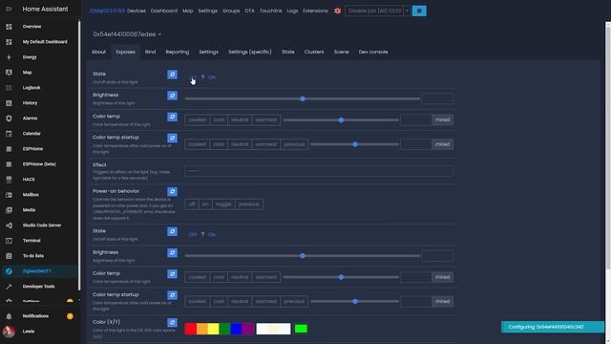Refresh the first Brightness row value

coord(172,96)
